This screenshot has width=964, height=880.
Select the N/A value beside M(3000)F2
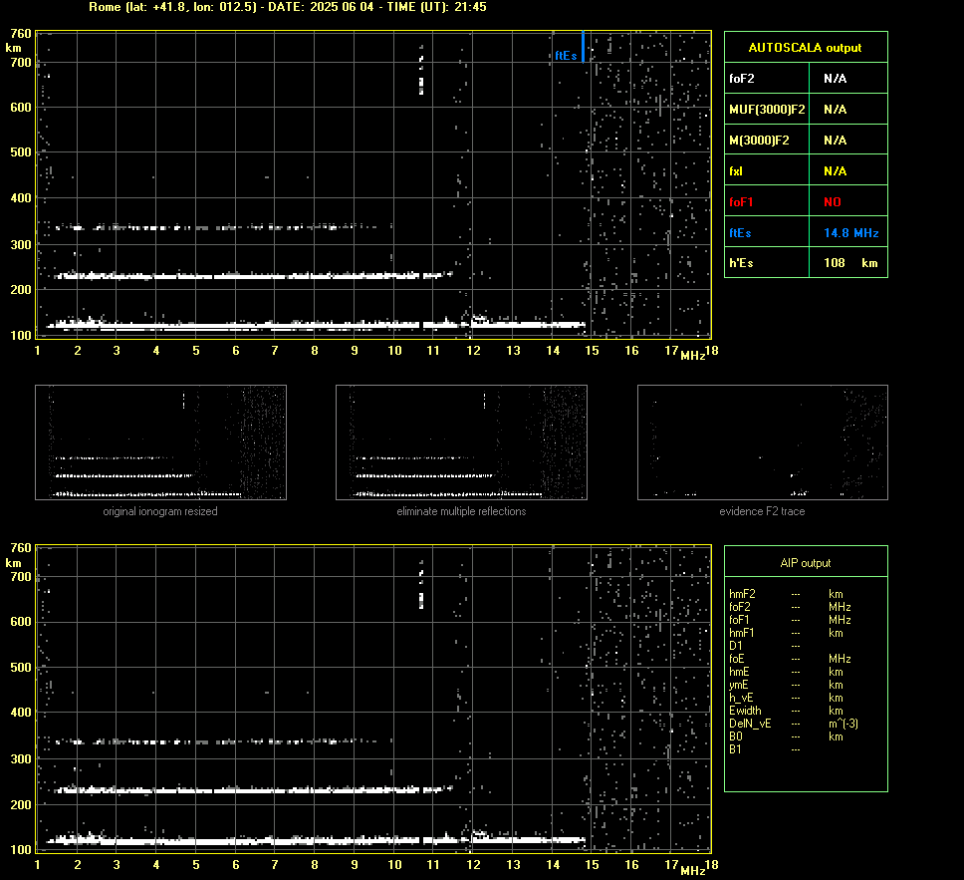tap(835, 141)
